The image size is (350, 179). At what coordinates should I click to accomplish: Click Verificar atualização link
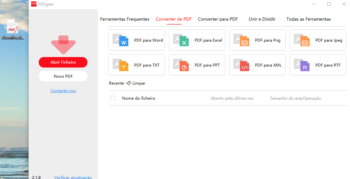(x=73, y=177)
